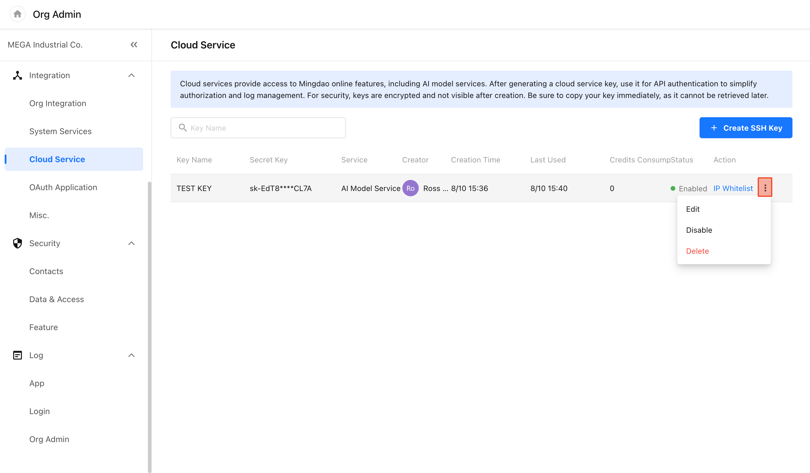Click the Key Name column header
The height and width of the screenshot is (473, 810).
[194, 160]
